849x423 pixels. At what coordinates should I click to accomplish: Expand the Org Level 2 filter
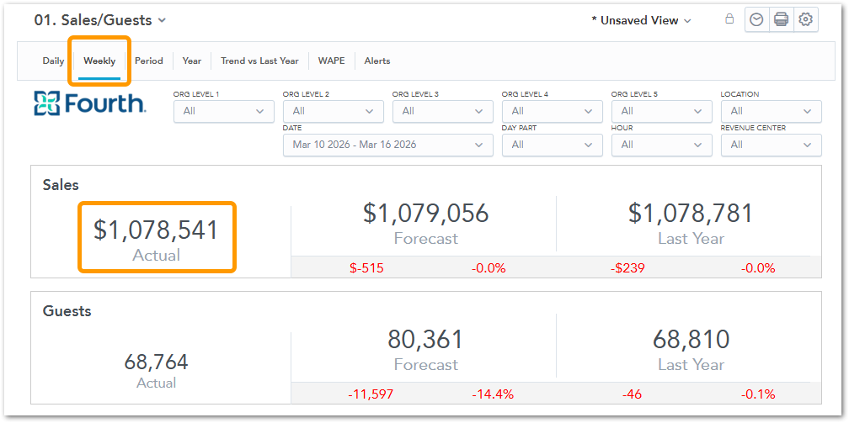333,111
